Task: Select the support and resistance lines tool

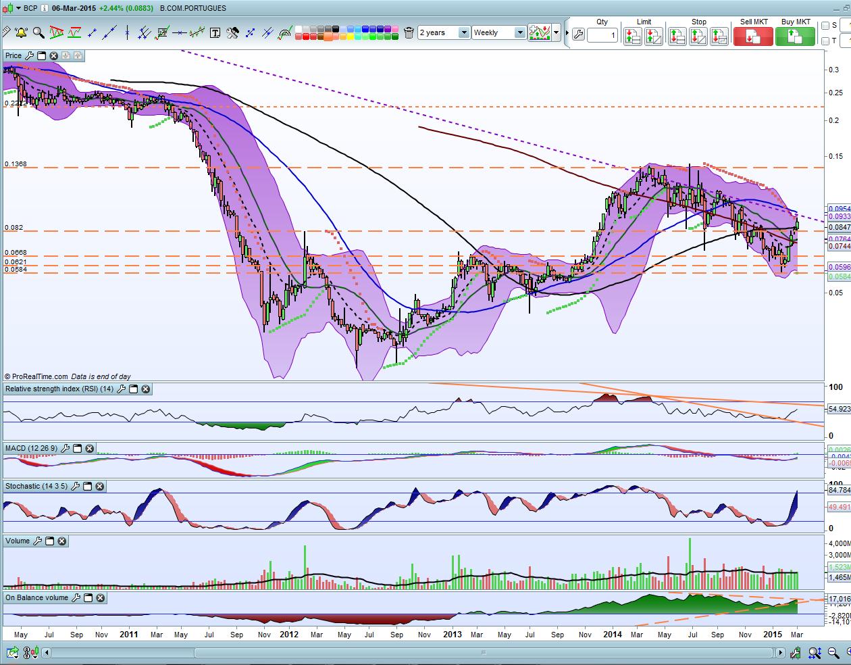Action: point(74,32)
